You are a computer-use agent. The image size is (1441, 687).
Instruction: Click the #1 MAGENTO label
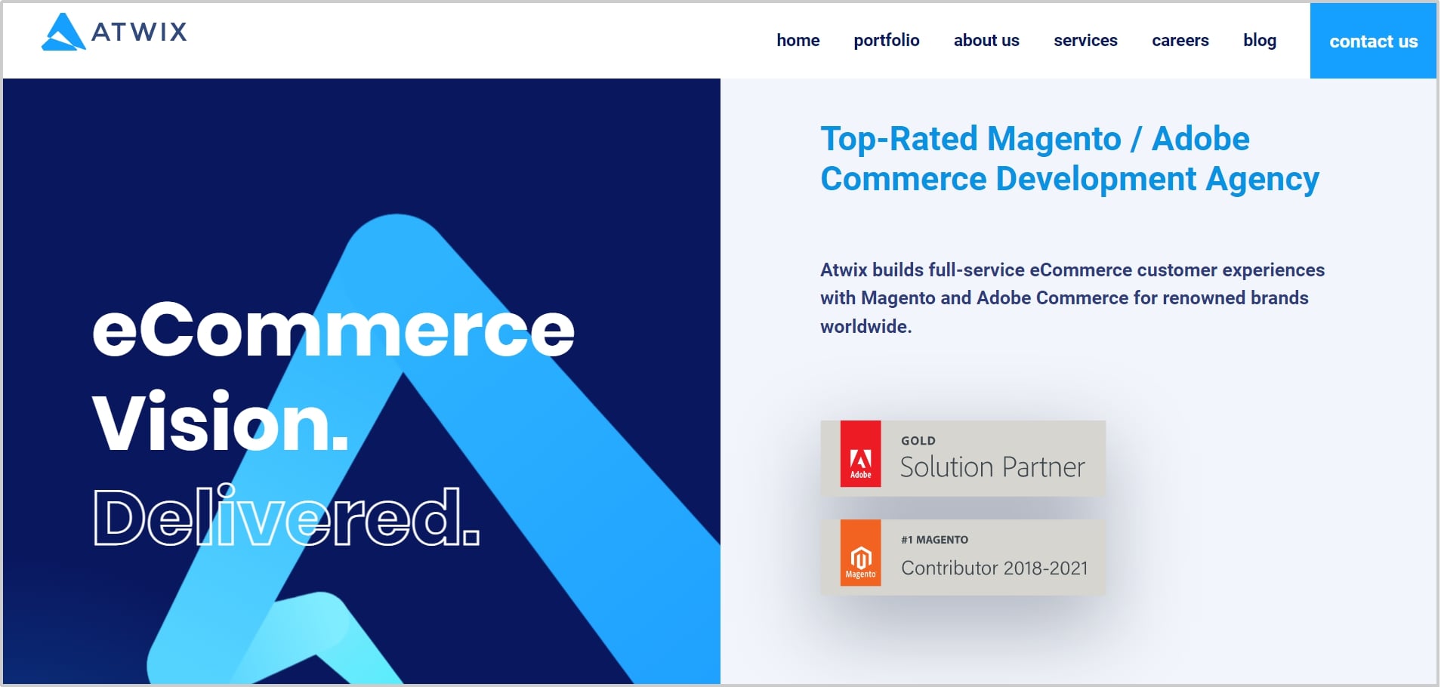coord(934,540)
